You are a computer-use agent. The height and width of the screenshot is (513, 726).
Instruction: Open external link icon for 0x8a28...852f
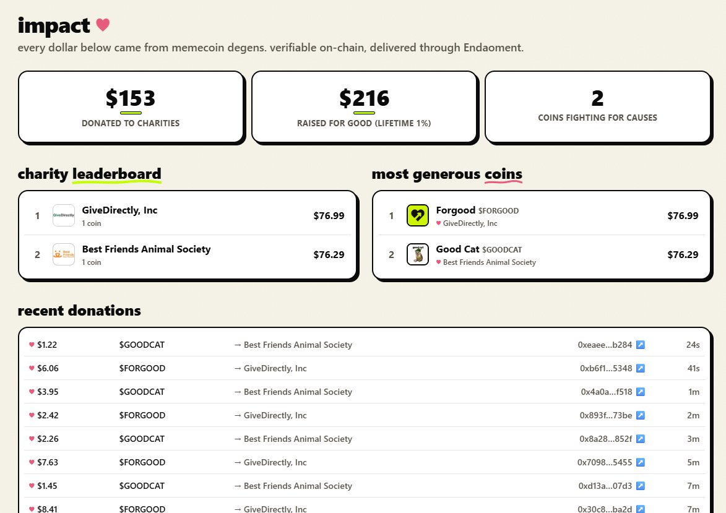[x=641, y=439]
